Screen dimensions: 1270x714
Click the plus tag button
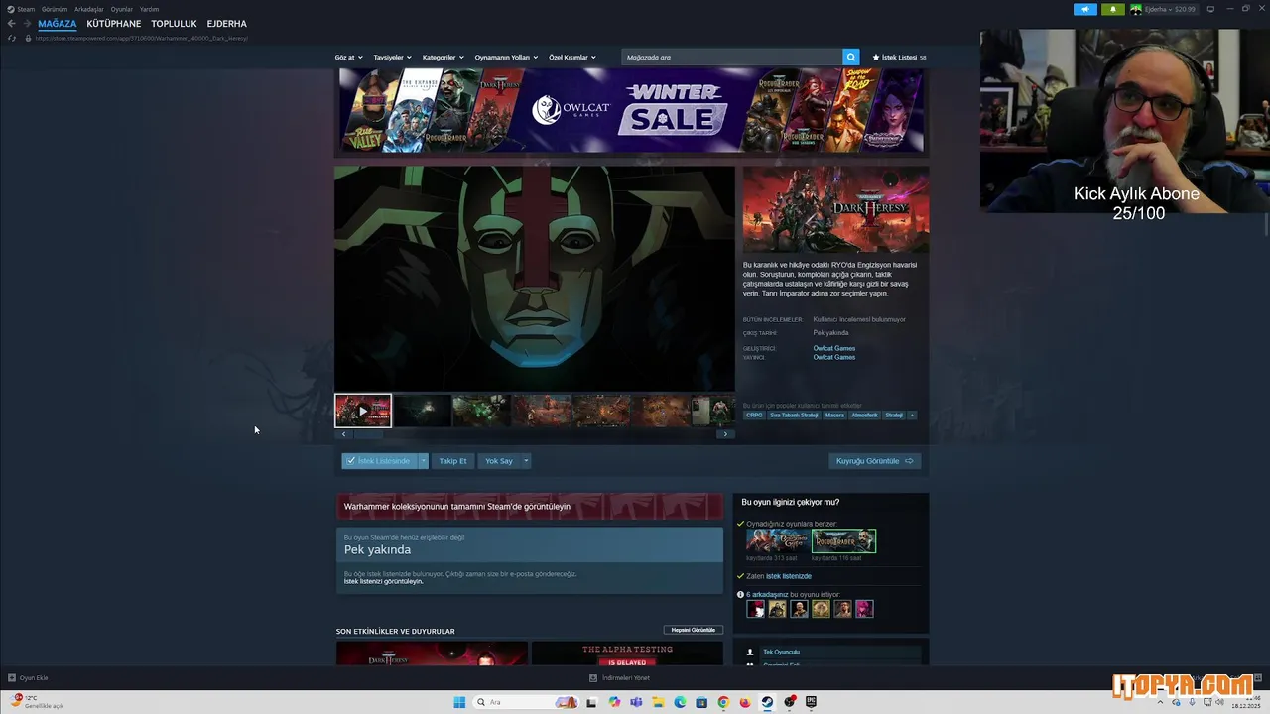[x=912, y=416]
